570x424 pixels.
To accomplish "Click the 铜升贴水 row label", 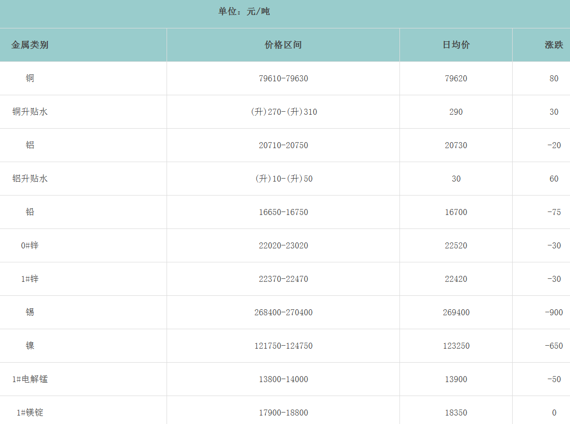I will 30,112.
